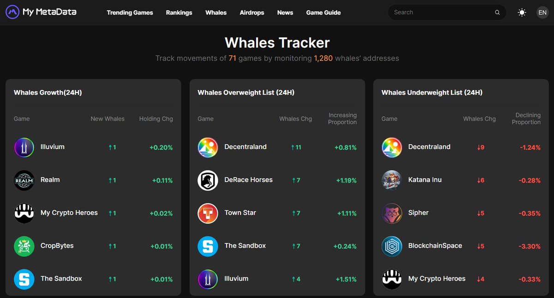Viewport: 554px width, 298px height.
Task: Click the Whales Tracker heading
Action: [277, 43]
